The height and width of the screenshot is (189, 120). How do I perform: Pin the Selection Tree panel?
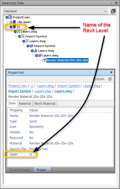[111, 3]
